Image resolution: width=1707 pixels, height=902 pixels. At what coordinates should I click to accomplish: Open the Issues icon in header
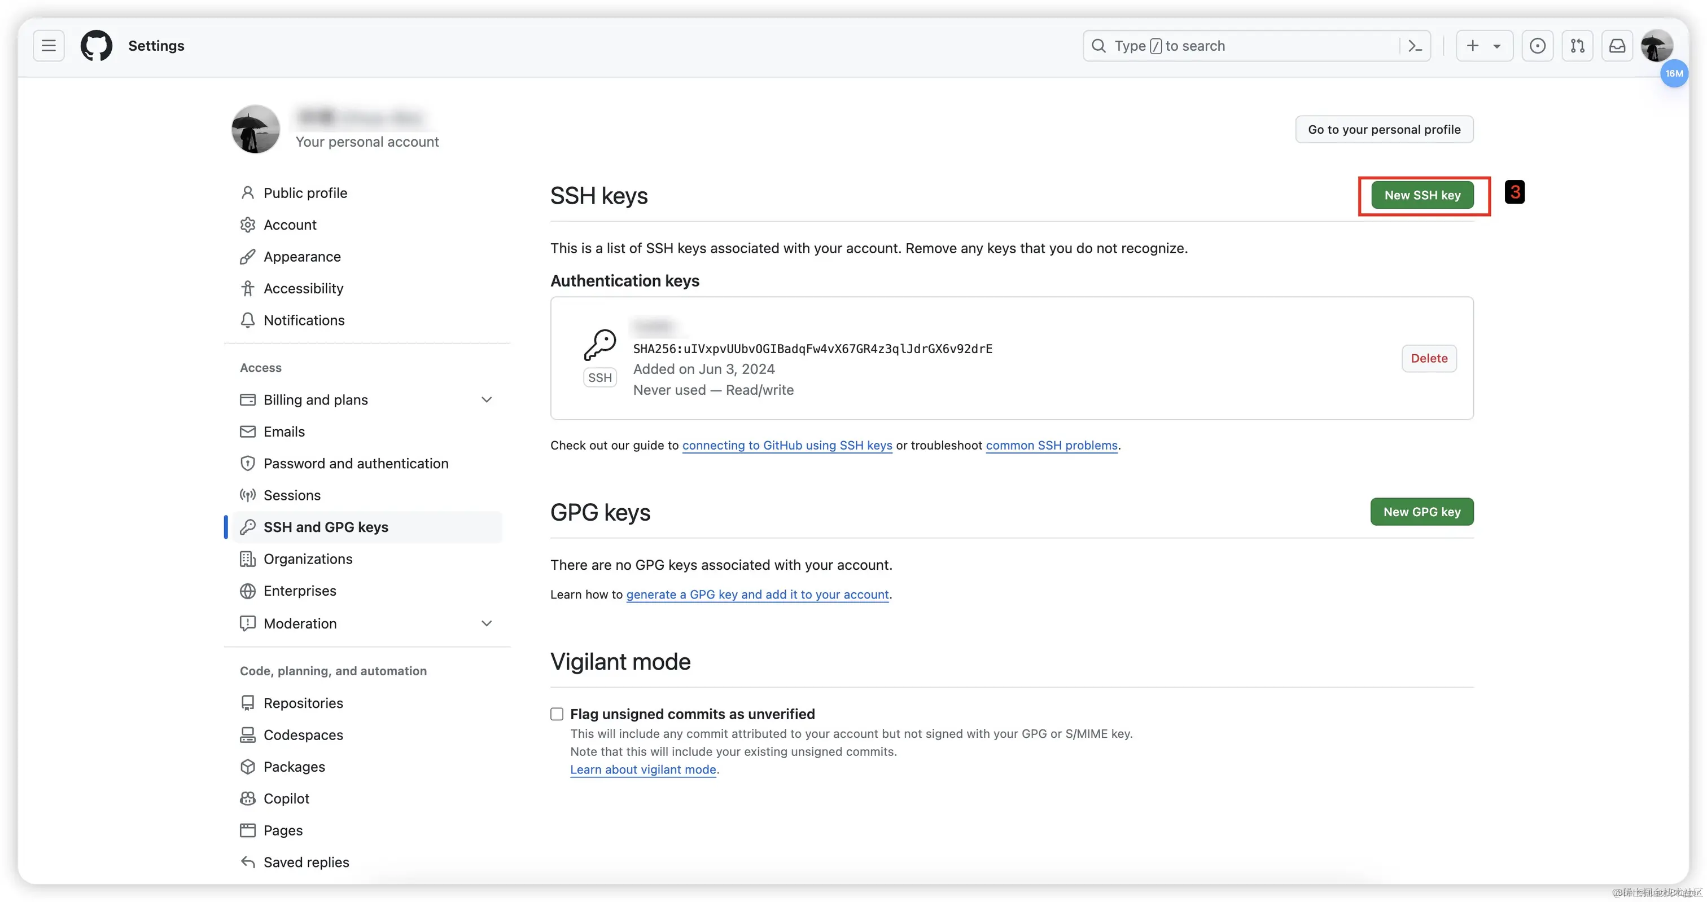click(x=1537, y=46)
